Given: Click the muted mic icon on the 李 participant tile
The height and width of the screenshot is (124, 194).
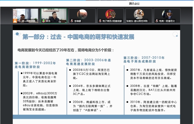Looking at the screenshot, I should (x=72, y=21).
